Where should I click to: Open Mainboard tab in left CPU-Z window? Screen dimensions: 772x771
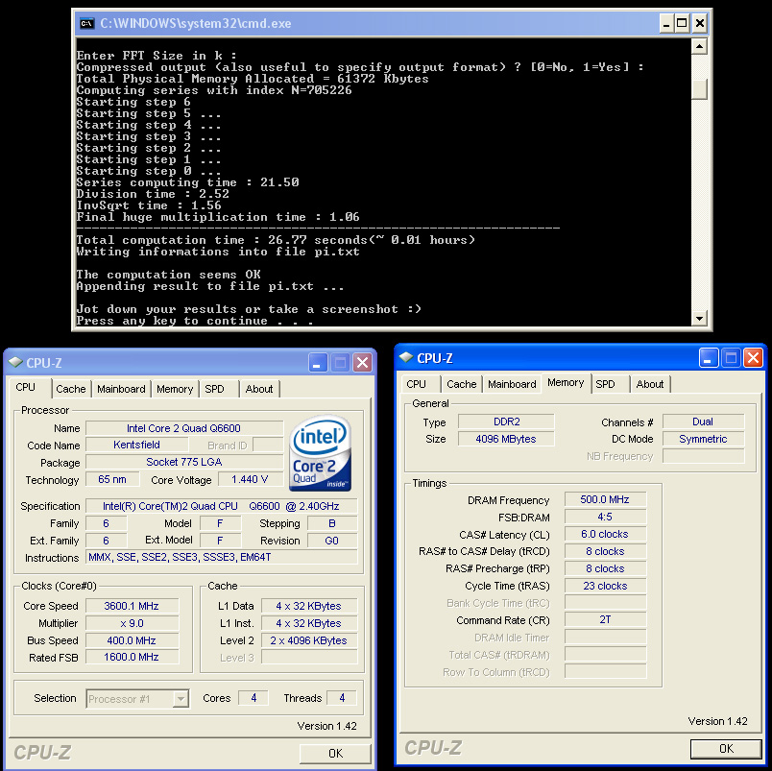[121, 389]
